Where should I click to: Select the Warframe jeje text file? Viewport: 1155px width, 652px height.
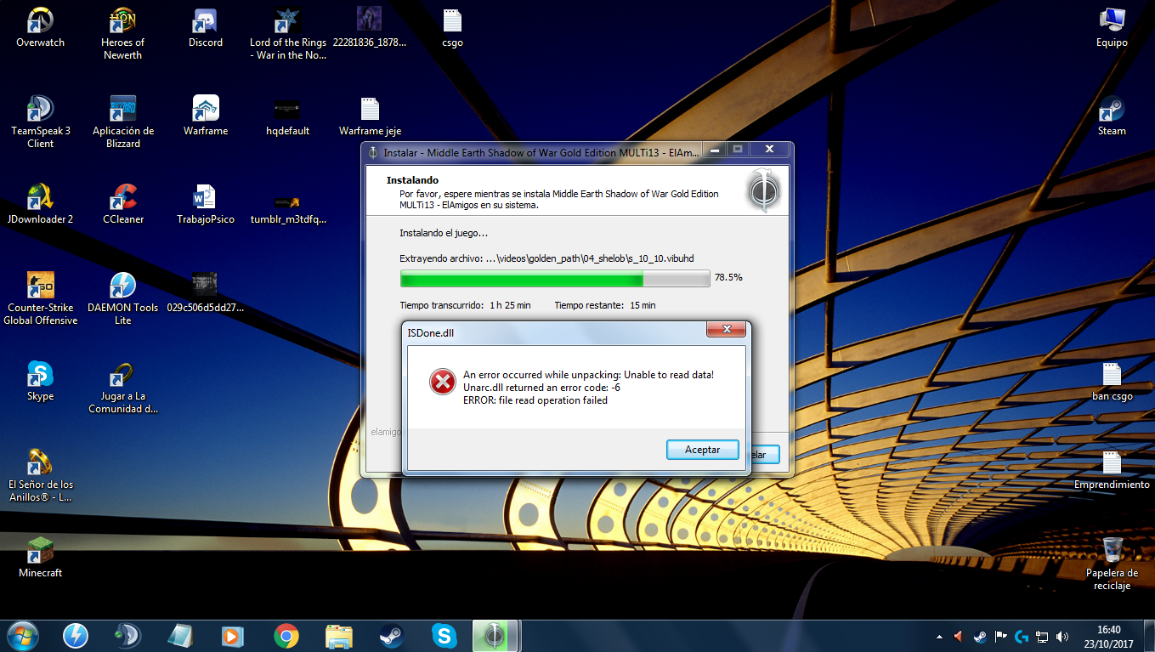[370, 116]
